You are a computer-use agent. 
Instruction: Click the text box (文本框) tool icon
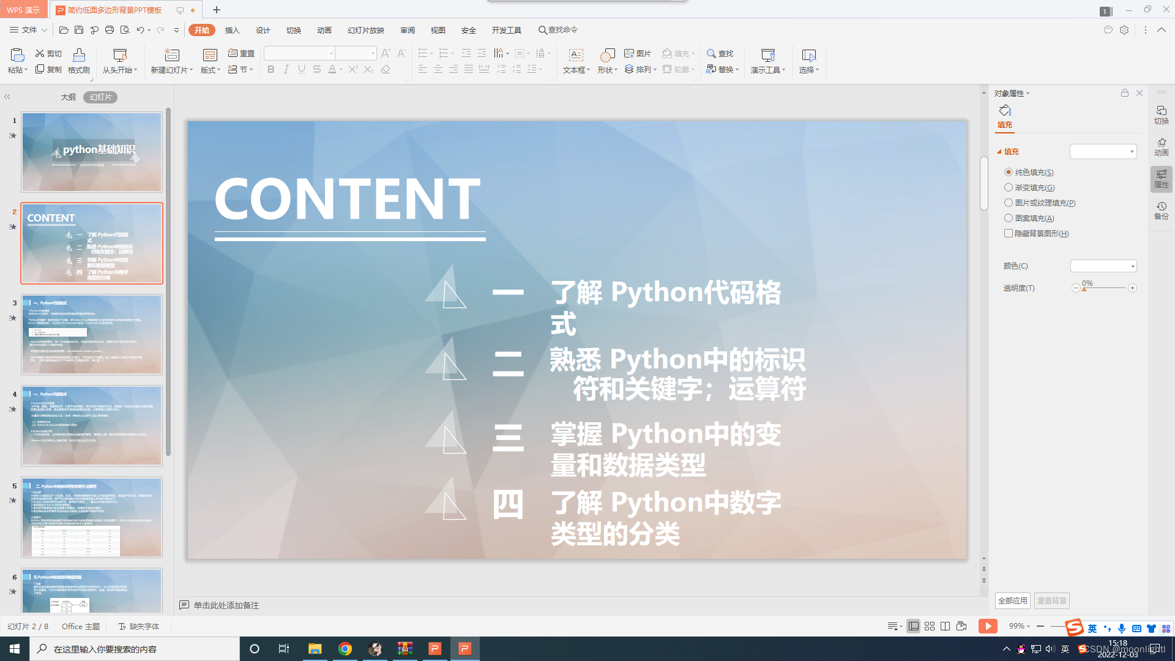click(576, 56)
